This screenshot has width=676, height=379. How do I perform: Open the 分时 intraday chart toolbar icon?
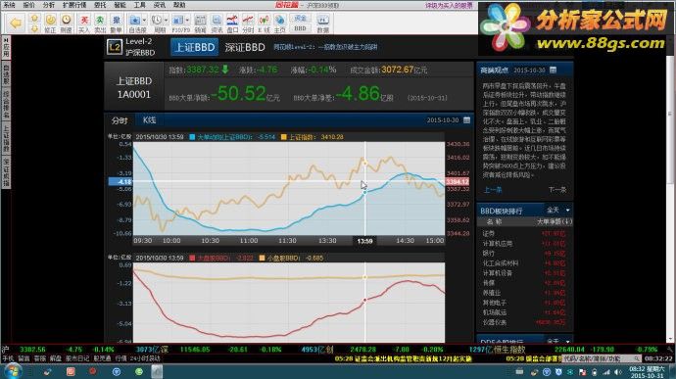[248, 24]
